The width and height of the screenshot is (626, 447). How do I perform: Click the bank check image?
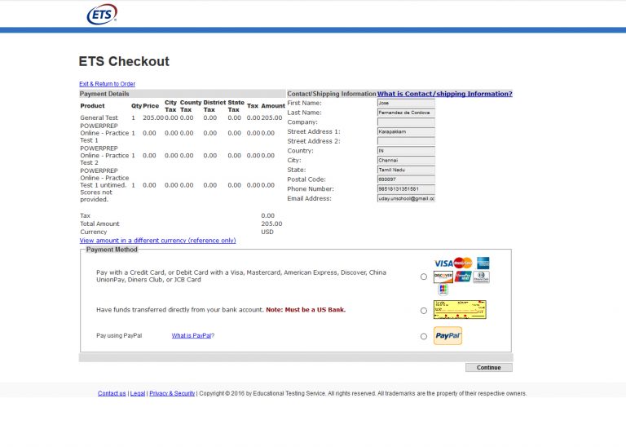[460, 310]
